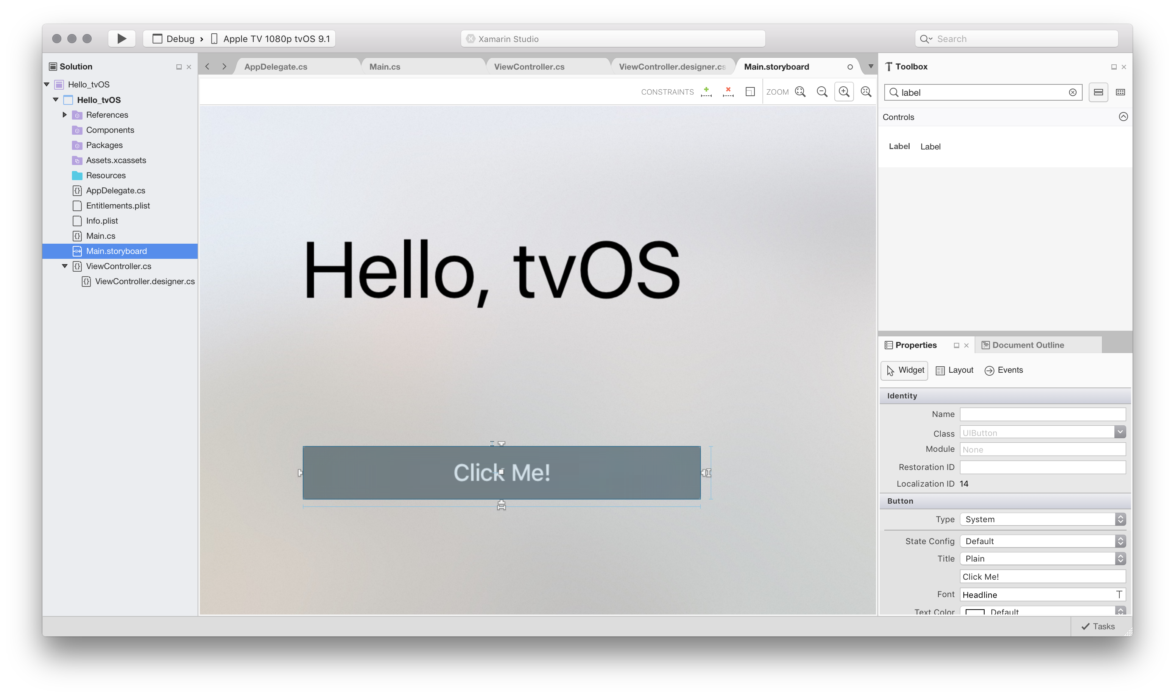Image resolution: width=1175 pixels, height=697 pixels.
Task: Add constraints with the green plus icon
Action: pyautogui.click(x=706, y=92)
